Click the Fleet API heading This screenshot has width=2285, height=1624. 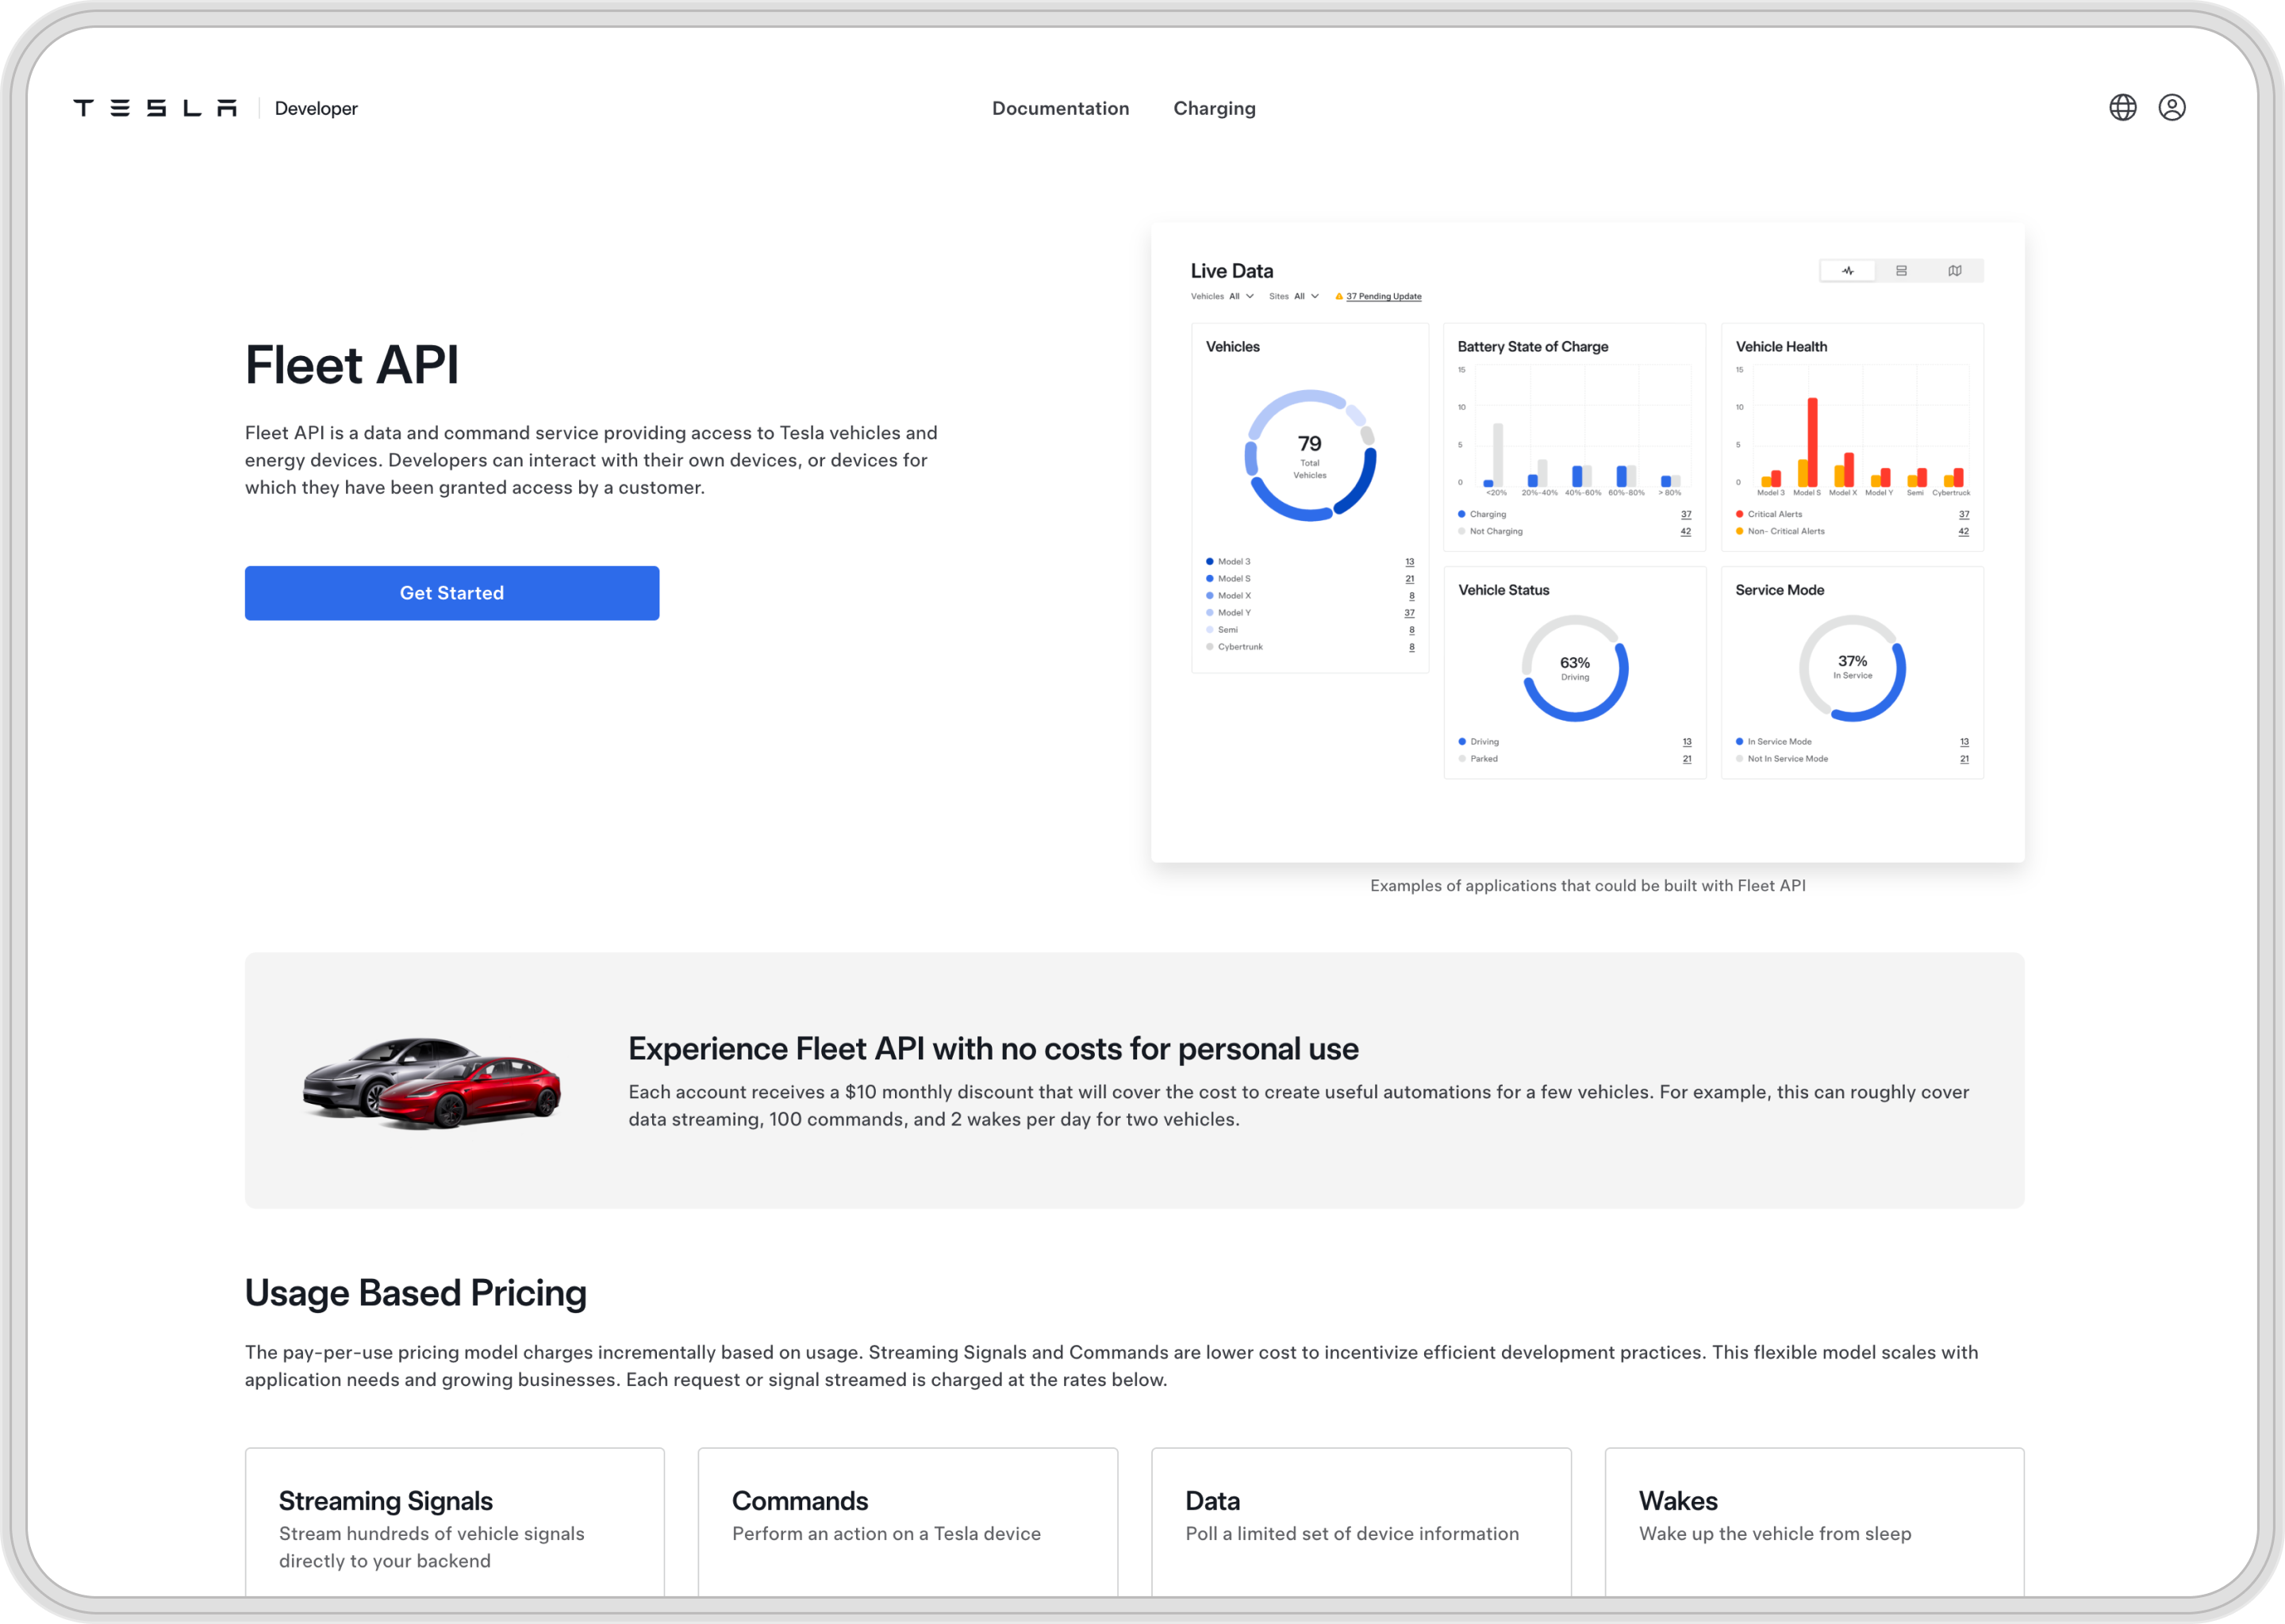[352, 365]
